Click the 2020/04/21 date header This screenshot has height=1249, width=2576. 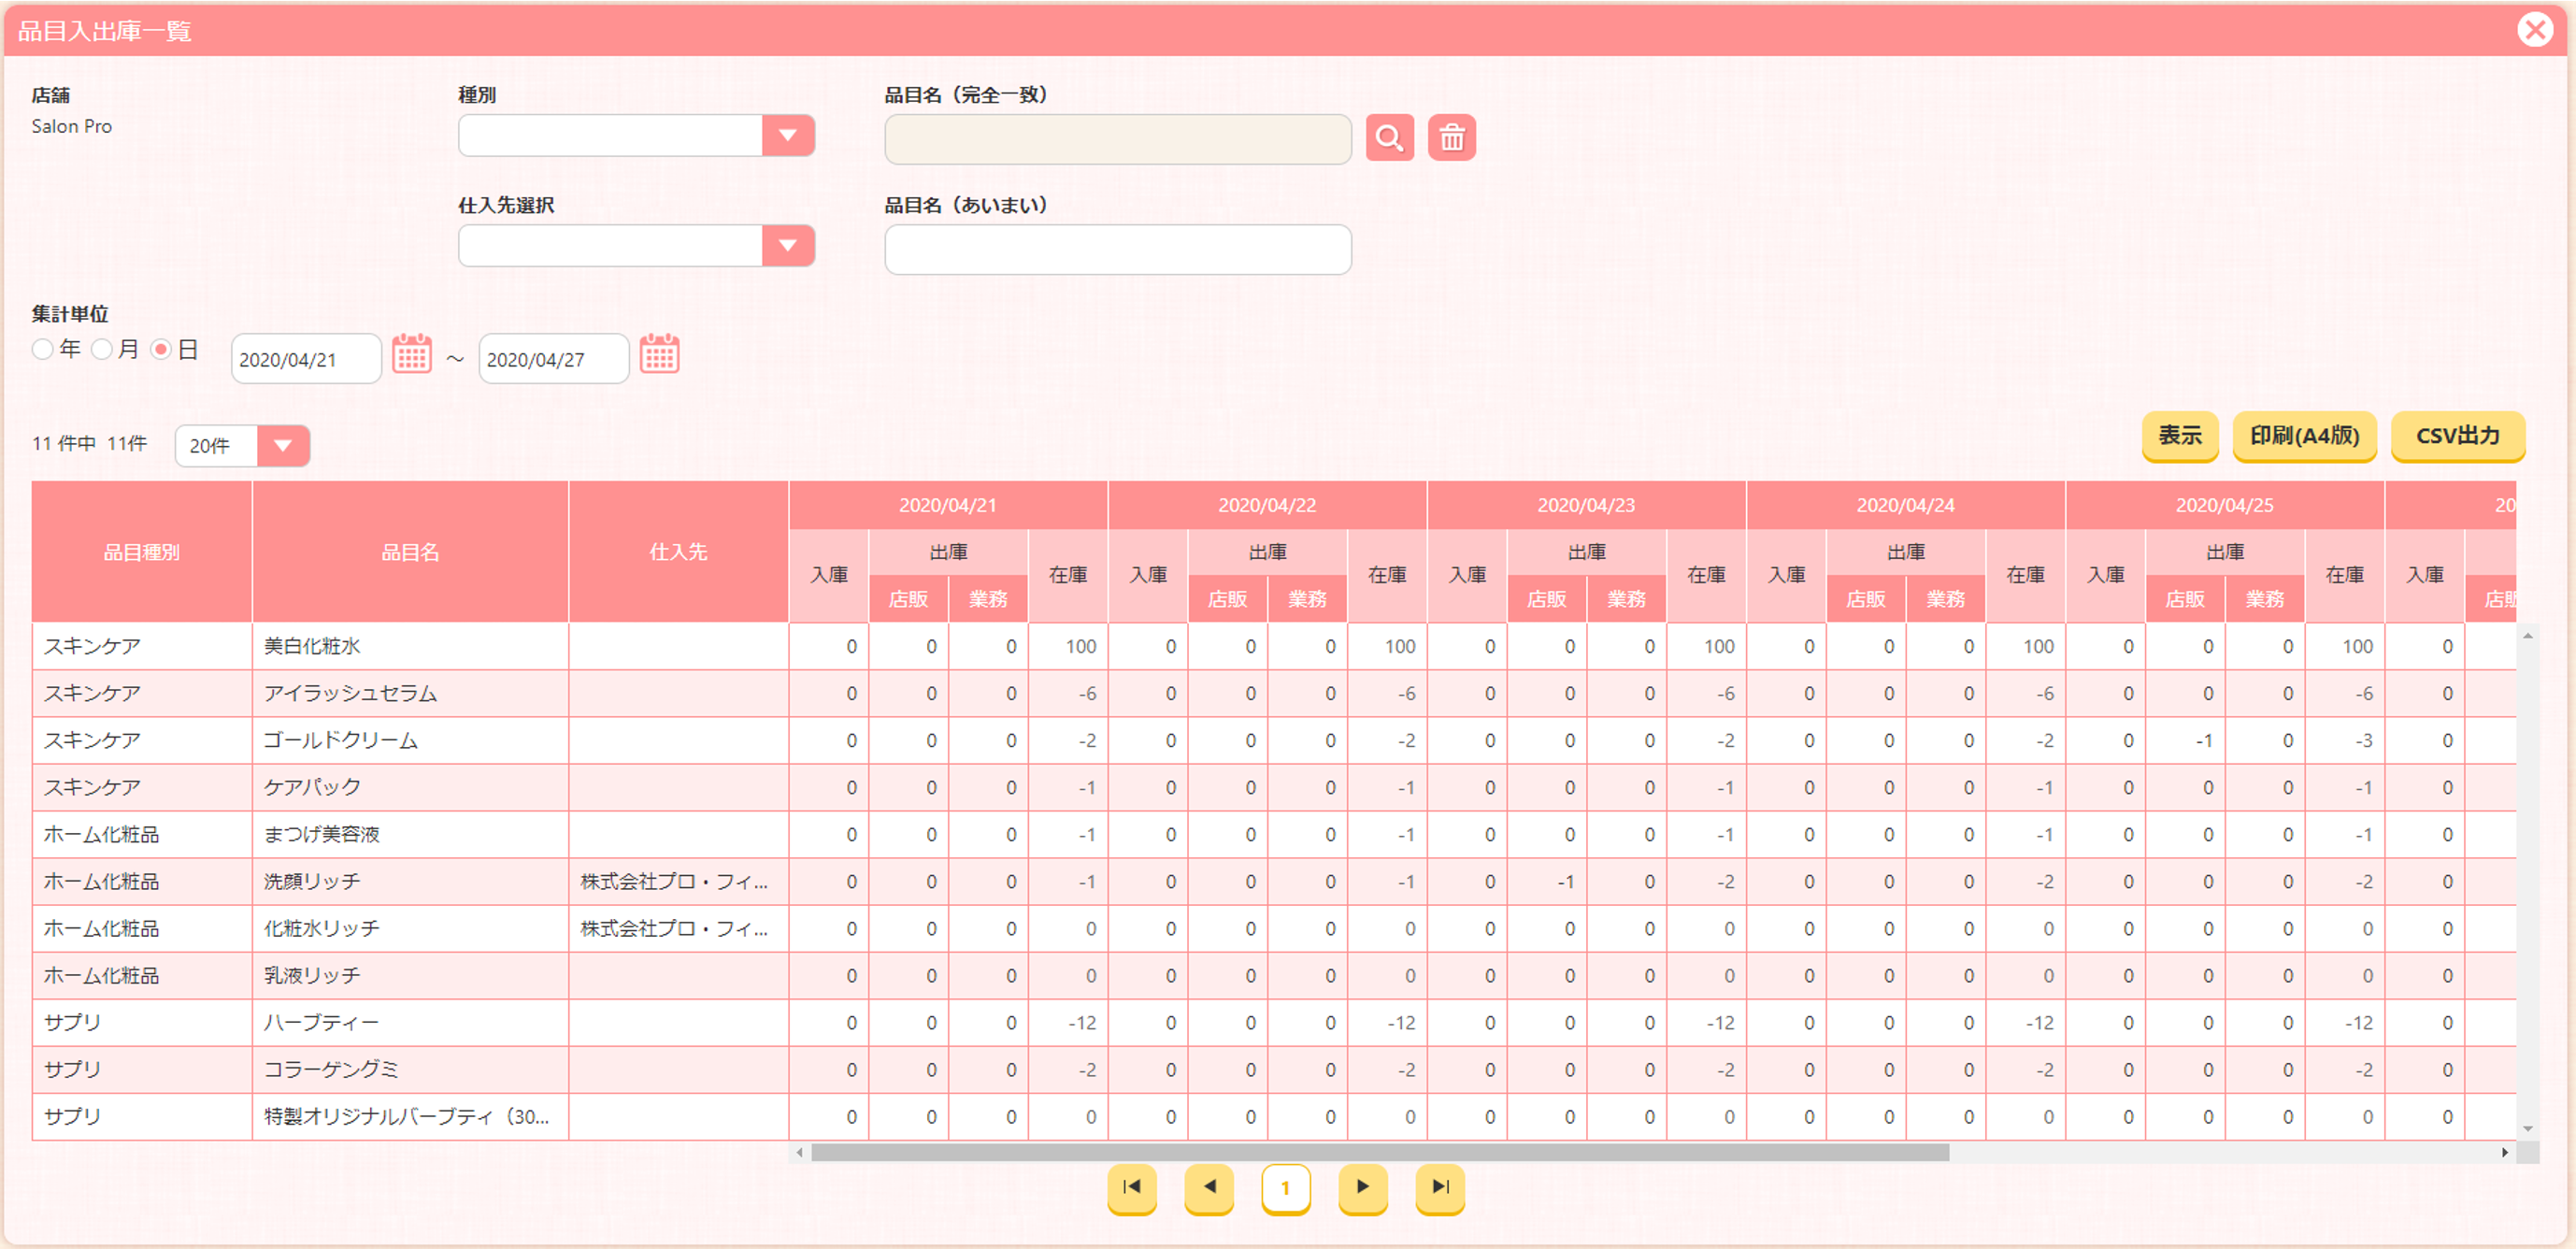point(948,505)
